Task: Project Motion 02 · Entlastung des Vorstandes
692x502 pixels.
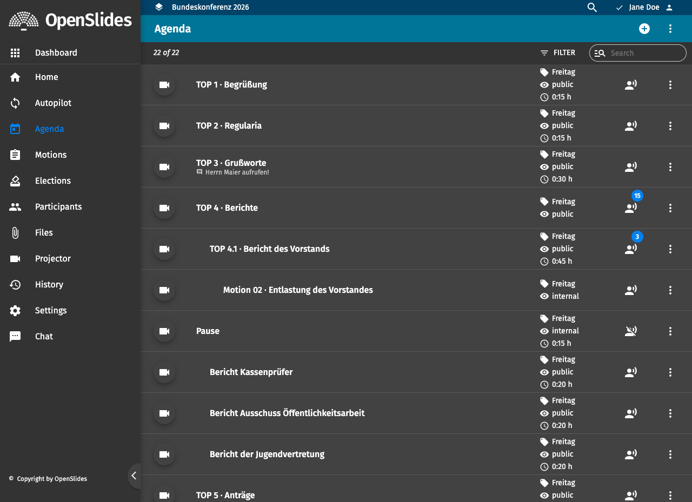Action: 164,290
